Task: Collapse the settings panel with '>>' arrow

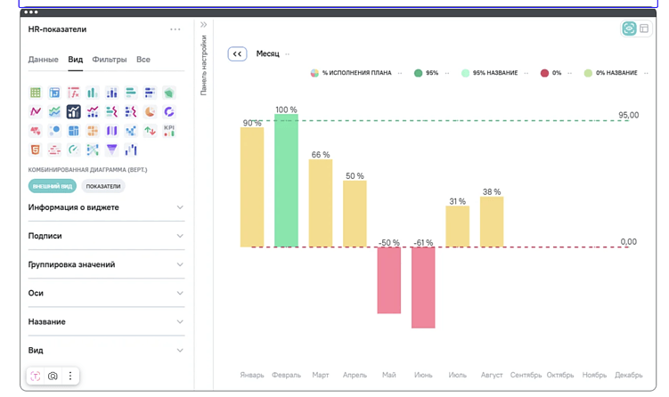Action: (x=203, y=25)
